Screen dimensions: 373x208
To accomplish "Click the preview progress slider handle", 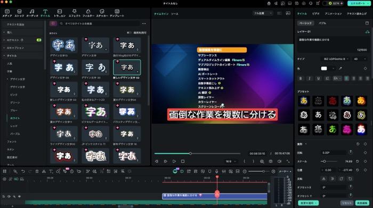I will point(190,153).
